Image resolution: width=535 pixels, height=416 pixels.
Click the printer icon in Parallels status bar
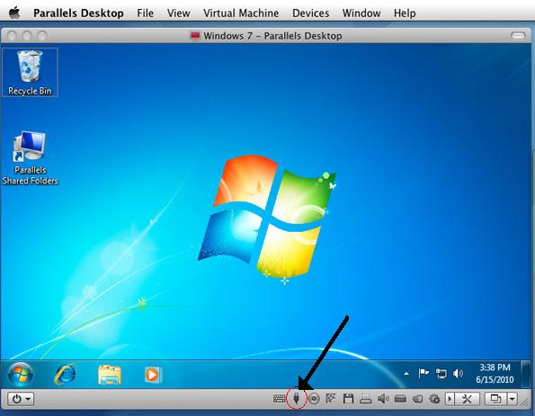365,399
